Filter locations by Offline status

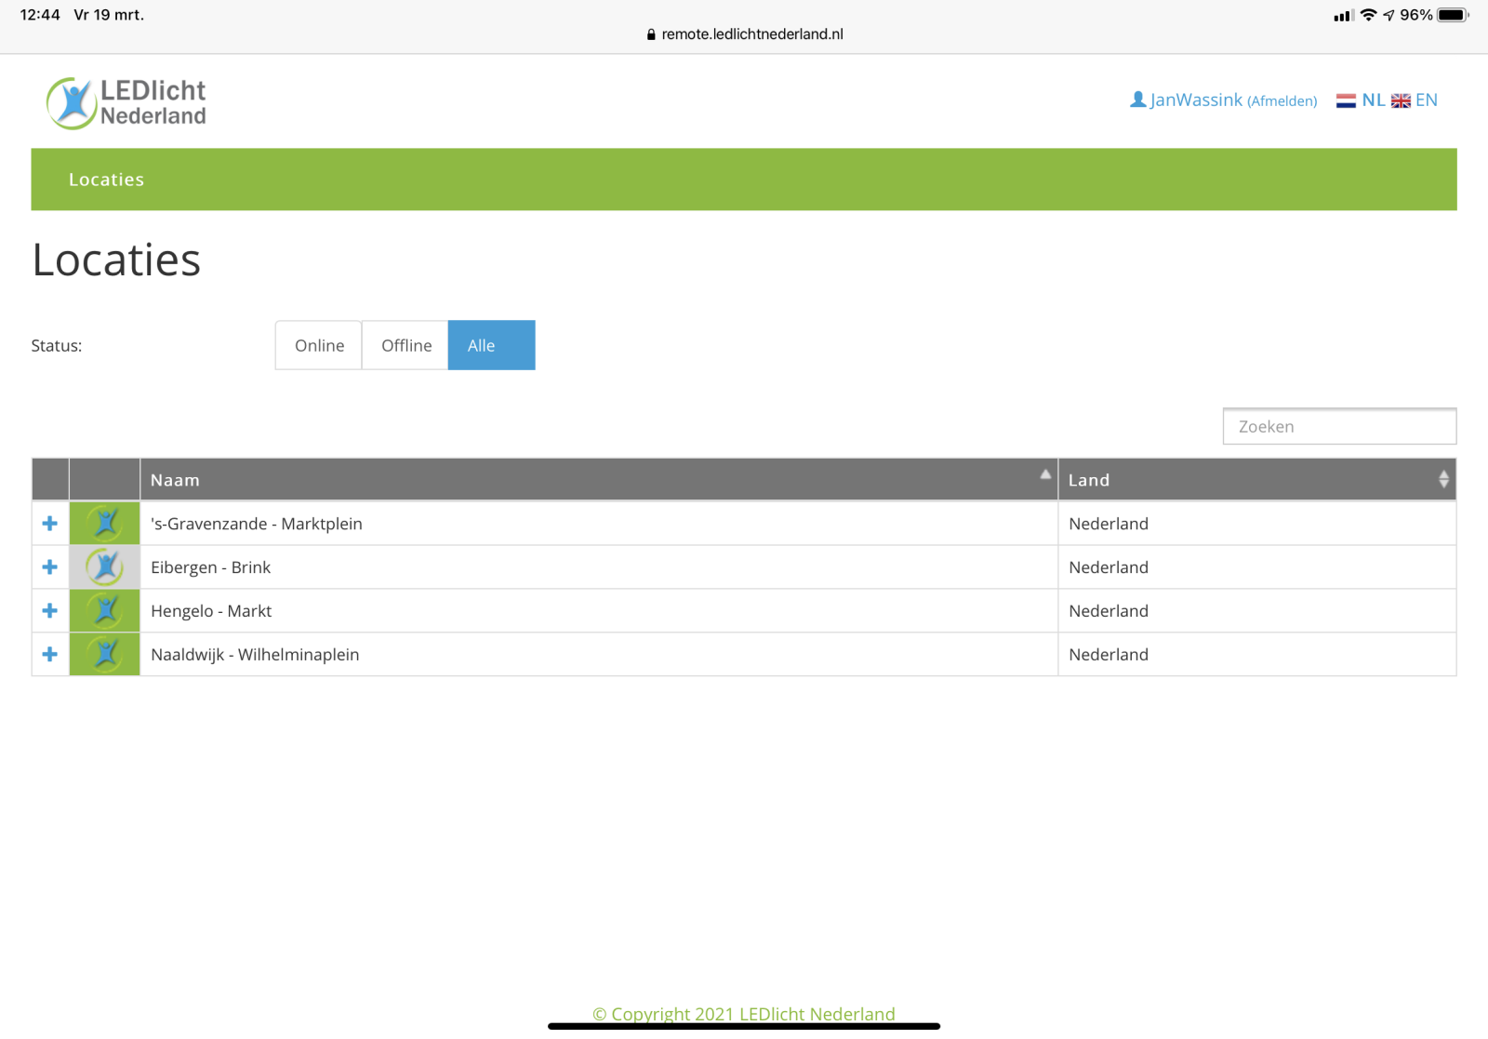point(405,345)
